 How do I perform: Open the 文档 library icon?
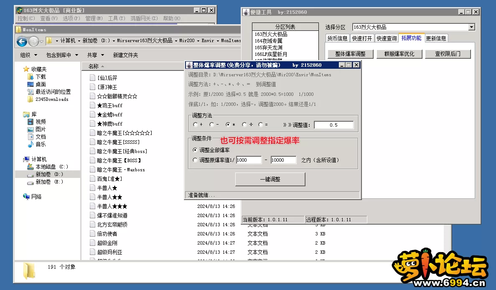[x=31, y=137]
